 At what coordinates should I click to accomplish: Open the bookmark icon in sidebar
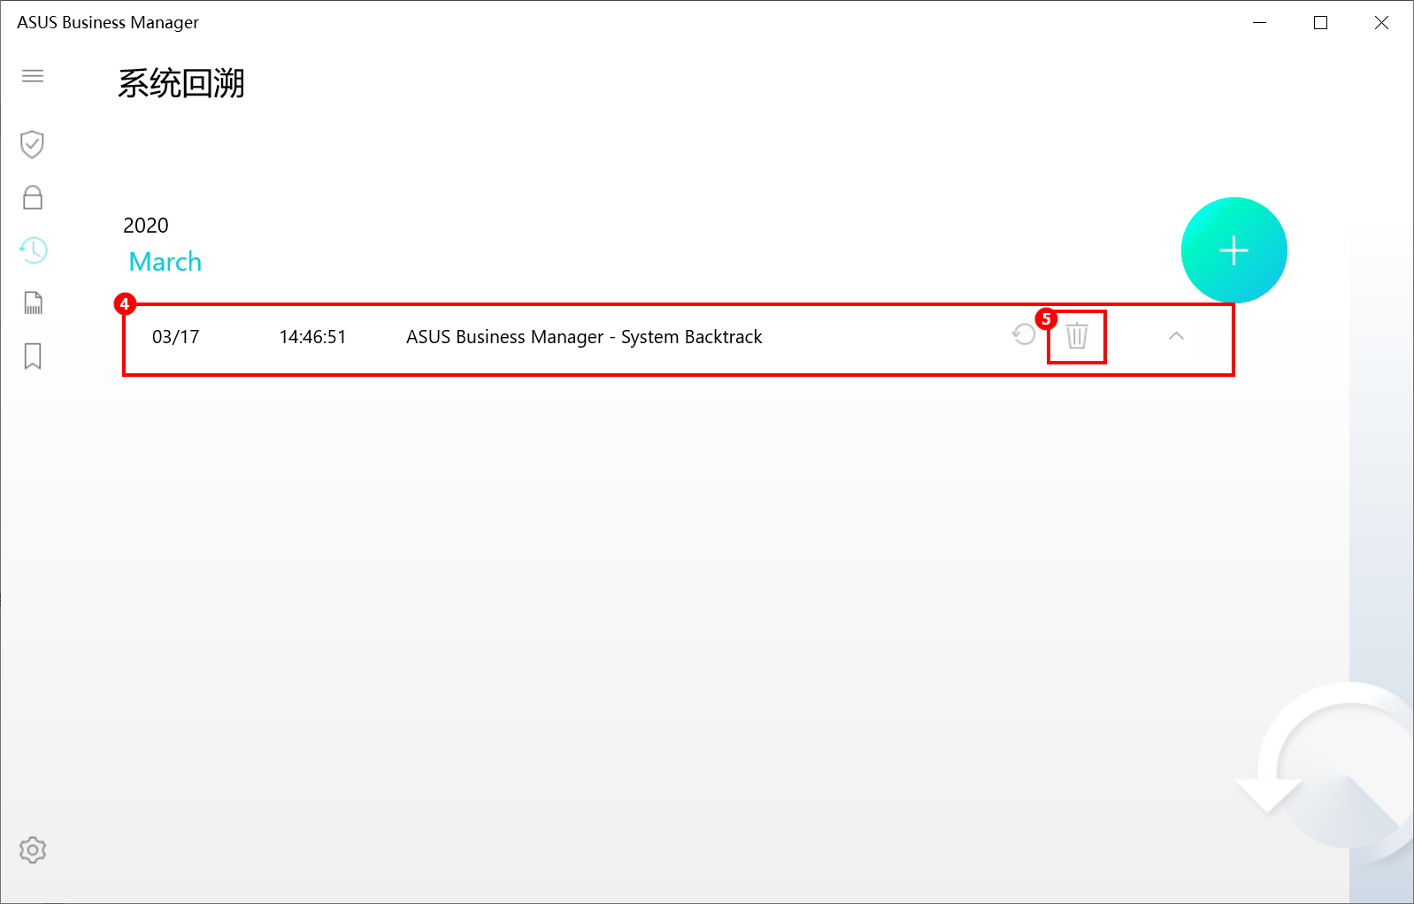pos(33,356)
